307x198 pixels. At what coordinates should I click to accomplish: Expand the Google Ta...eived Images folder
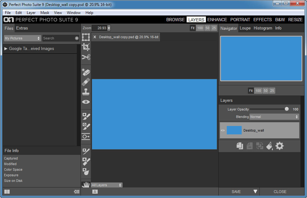pyautogui.click(x=6, y=49)
